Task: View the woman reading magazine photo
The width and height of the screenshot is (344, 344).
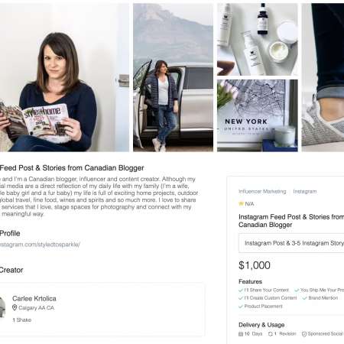Action: tap(64, 77)
